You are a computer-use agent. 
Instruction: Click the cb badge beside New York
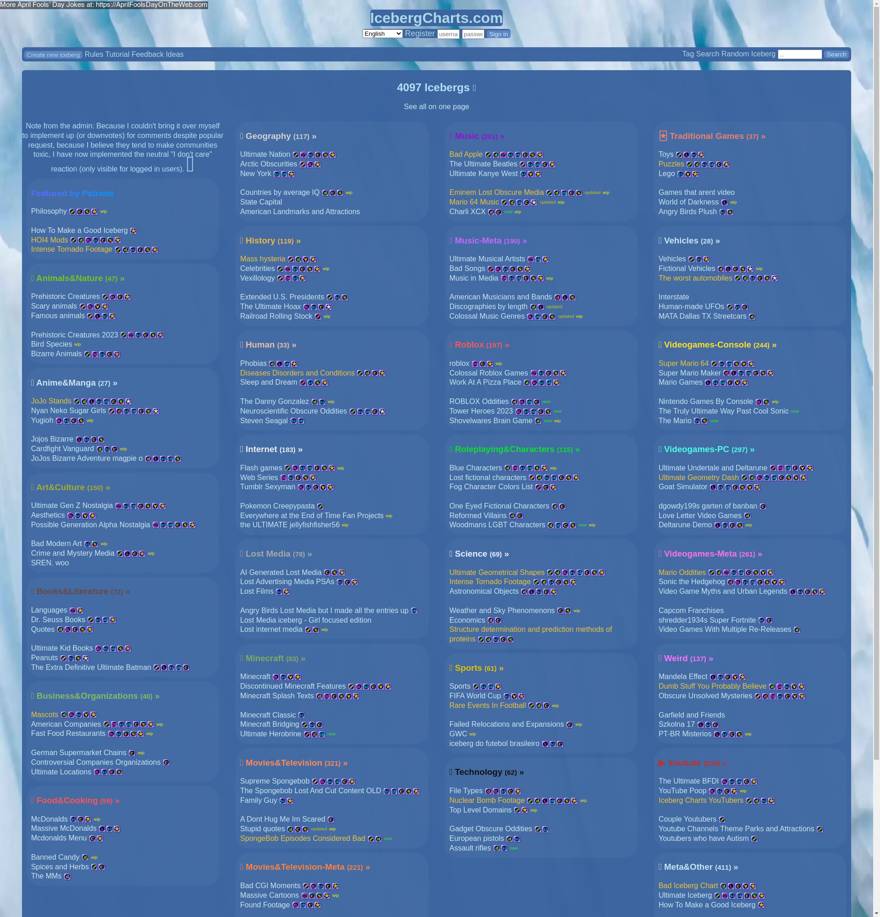pos(284,174)
